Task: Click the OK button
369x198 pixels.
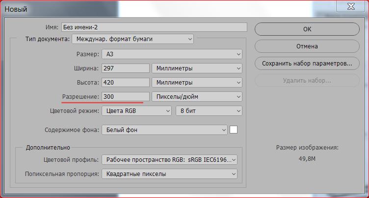Action: pos(307,29)
